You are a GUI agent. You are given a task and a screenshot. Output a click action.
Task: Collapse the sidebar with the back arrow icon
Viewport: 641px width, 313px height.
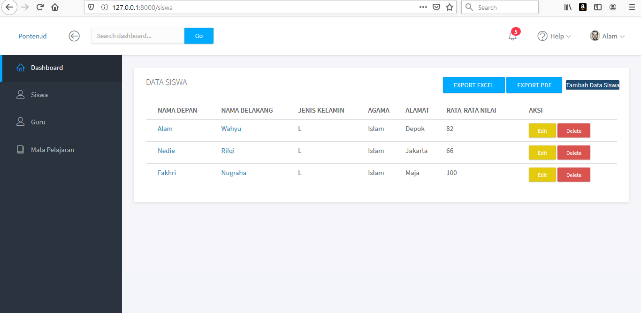click(x=74, y=36)
